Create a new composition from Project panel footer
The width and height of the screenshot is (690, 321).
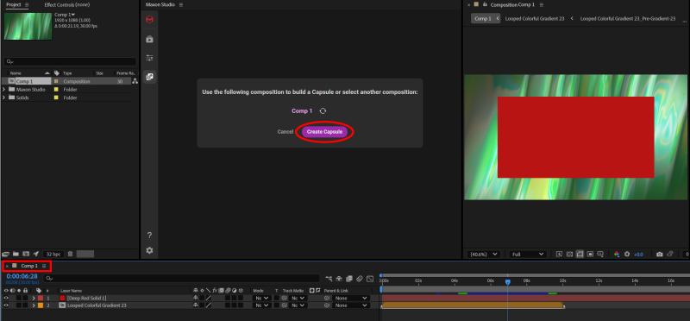pos(26,254)
